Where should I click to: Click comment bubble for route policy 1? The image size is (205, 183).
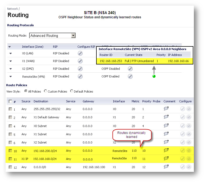tap(166, 109)
